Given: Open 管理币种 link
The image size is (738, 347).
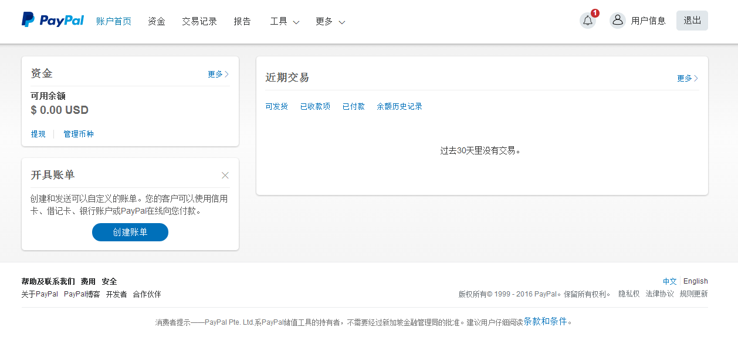Looking at the screenshot, I should 79,134.
